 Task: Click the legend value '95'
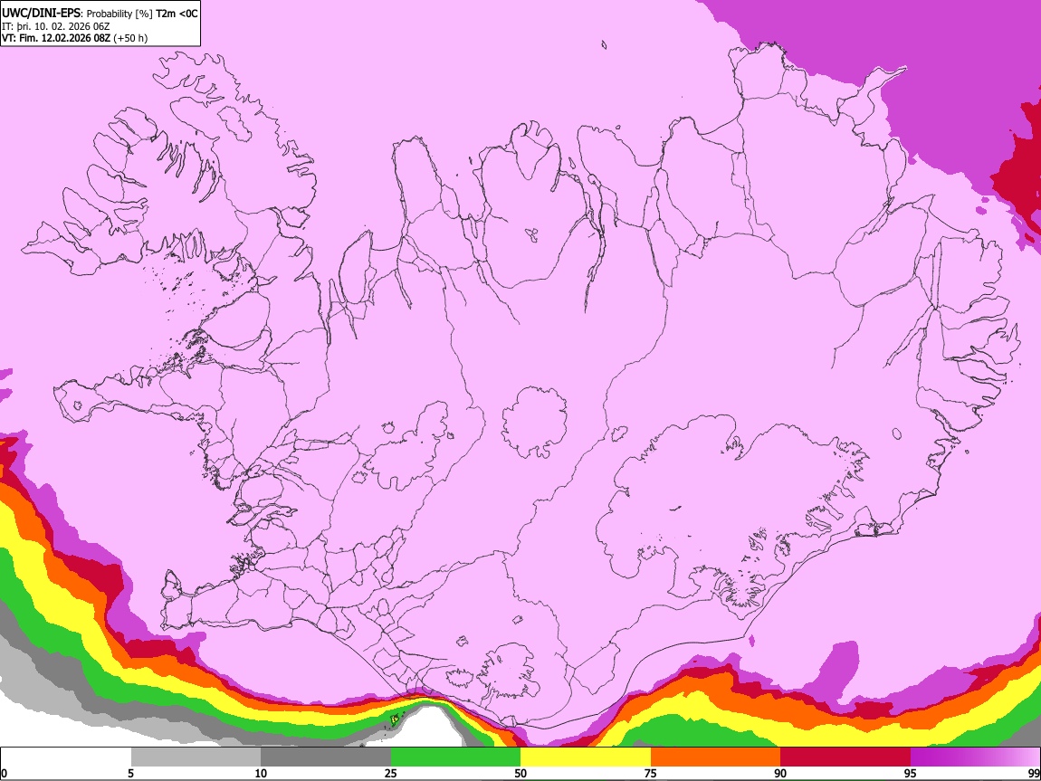(x=911, y=773)
